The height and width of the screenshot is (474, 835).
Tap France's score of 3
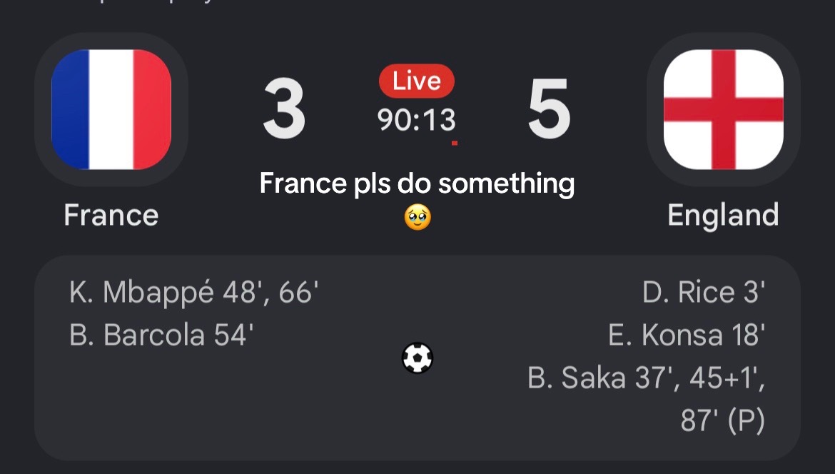284,109
